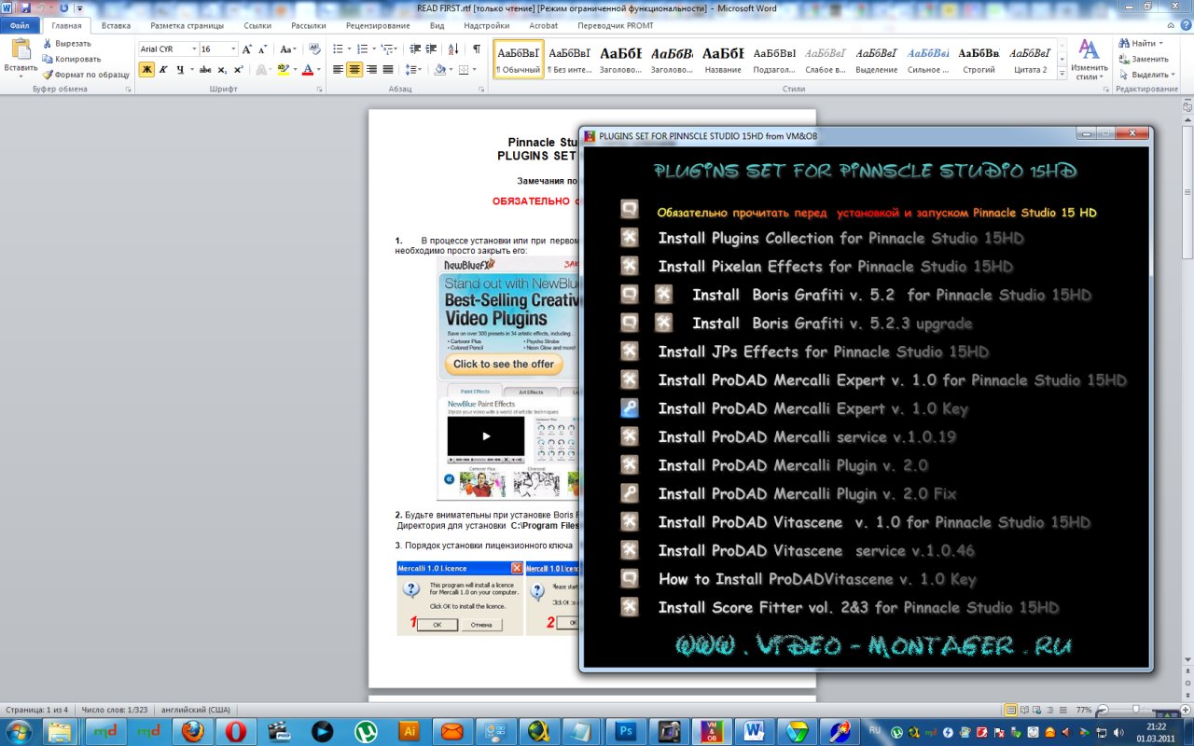Image resolution: width=1194 pixels, height=746 pixels.
Task: Toggle strikethrough formatting button
Action: coord(205,69)
